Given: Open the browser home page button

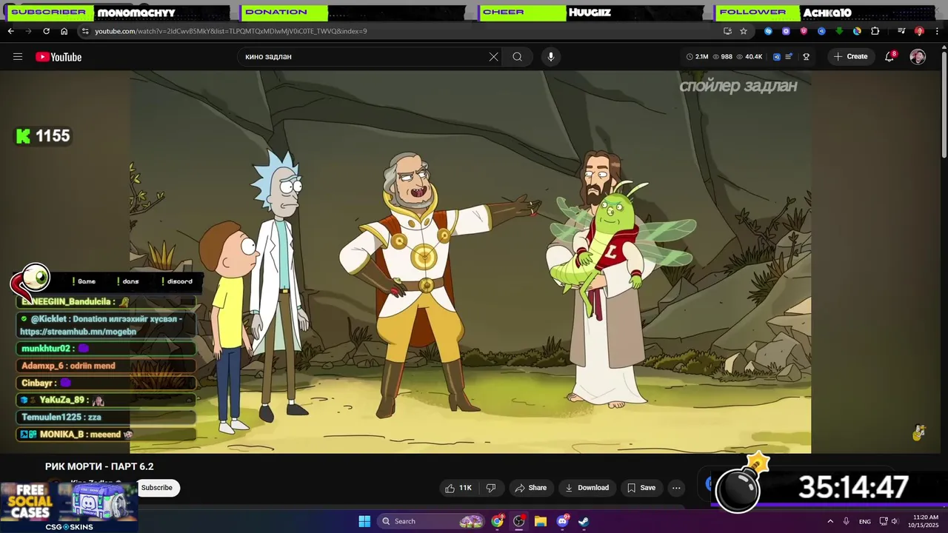Looking at the screenshot, I should pos(64,31).
